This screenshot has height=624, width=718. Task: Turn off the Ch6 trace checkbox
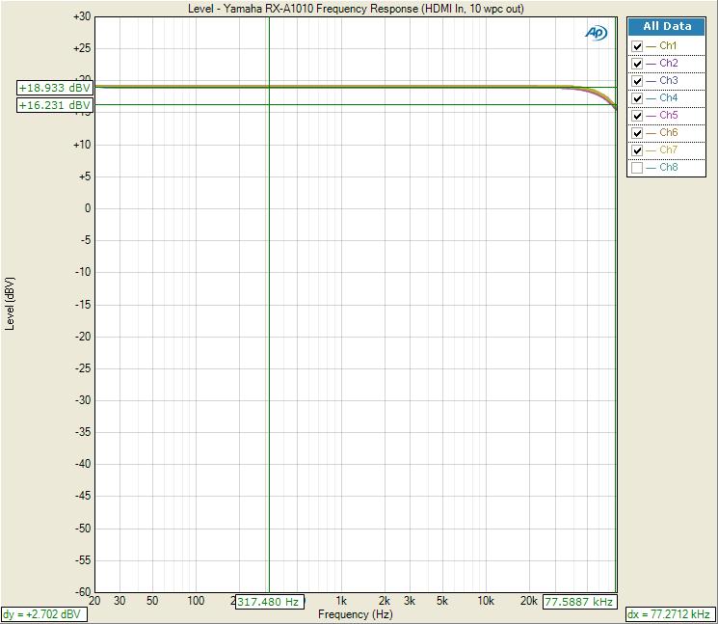tap(637, 133)
